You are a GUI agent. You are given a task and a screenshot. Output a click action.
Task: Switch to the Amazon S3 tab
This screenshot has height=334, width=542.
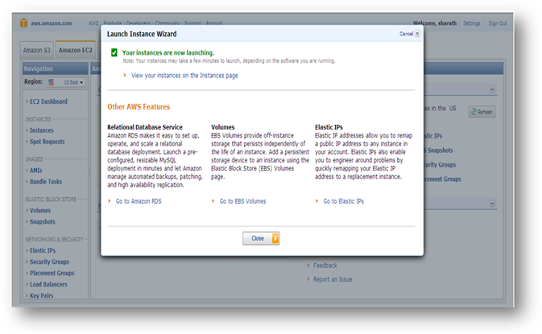36,51
